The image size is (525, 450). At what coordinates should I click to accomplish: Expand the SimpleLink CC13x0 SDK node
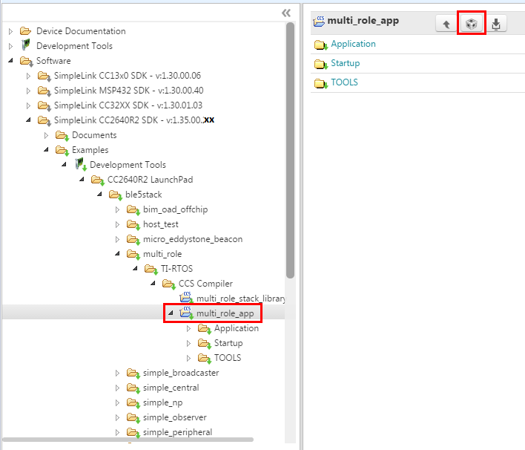(29, 76)
